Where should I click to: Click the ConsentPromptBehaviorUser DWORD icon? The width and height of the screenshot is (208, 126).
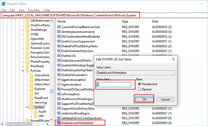[x=59, y=27]
